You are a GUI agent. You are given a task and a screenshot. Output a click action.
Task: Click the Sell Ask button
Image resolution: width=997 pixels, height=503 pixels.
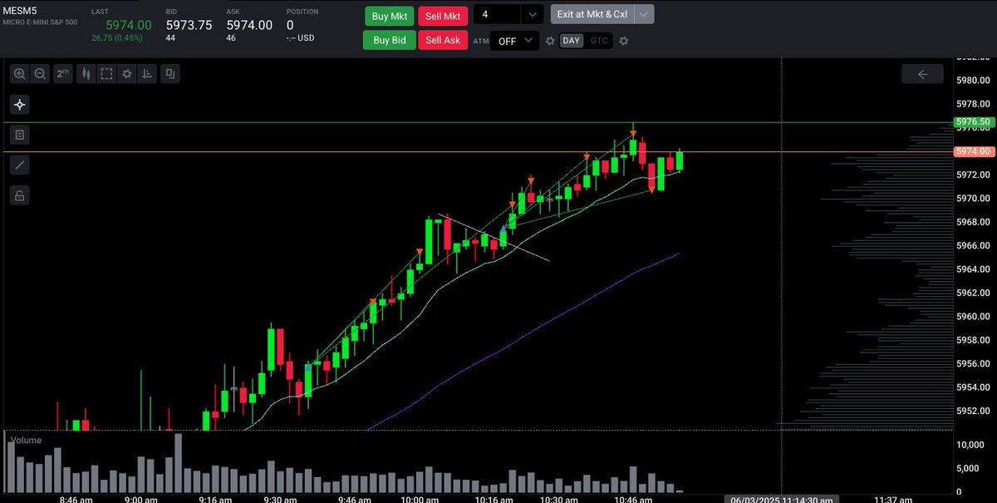(442, 40)
